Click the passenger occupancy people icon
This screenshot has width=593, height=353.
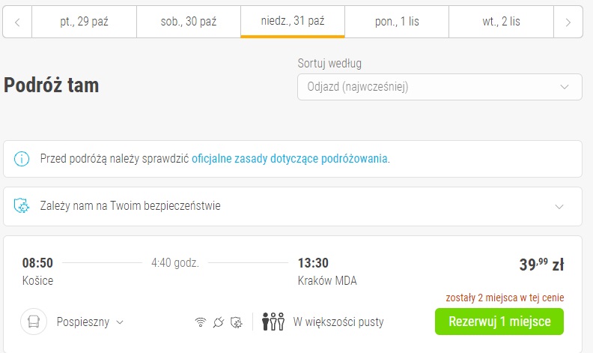pos(273,322)
